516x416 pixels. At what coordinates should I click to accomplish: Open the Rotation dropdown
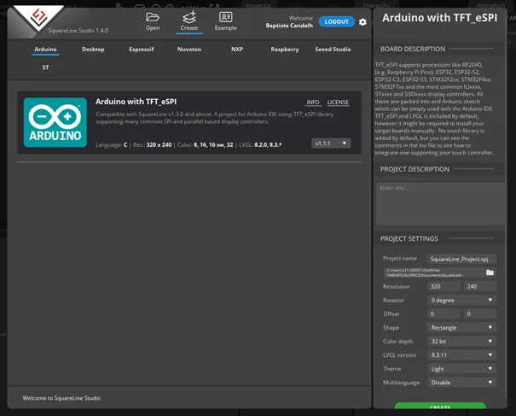[x=461, y=300]
